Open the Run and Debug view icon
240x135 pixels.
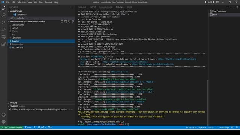(x=3, y=30)
